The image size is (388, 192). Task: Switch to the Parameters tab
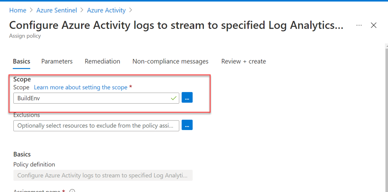57,61
